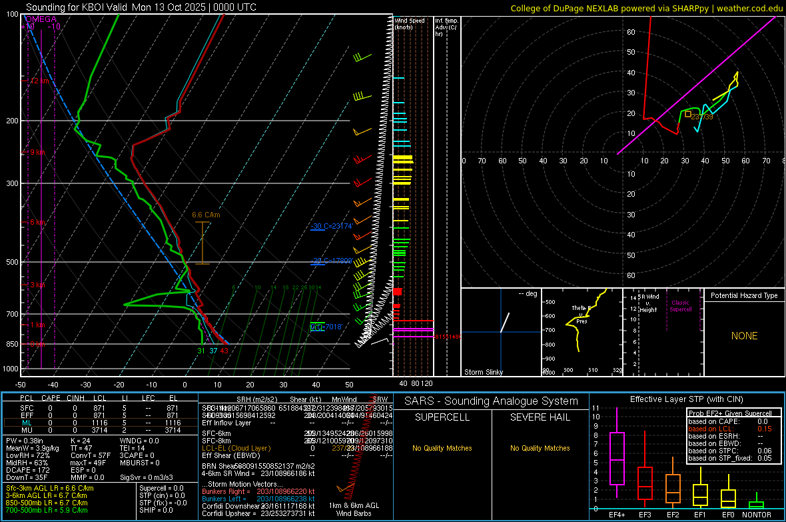
Task: Click the 850 pressure level axis label
Action: point(12,344)
